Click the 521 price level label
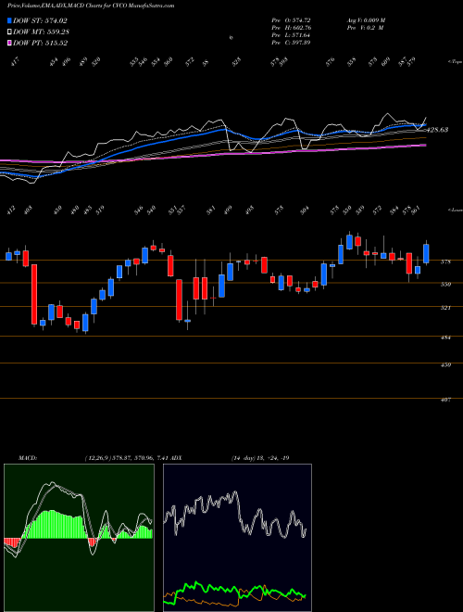463x612 pixels. (x=445, y=308)
